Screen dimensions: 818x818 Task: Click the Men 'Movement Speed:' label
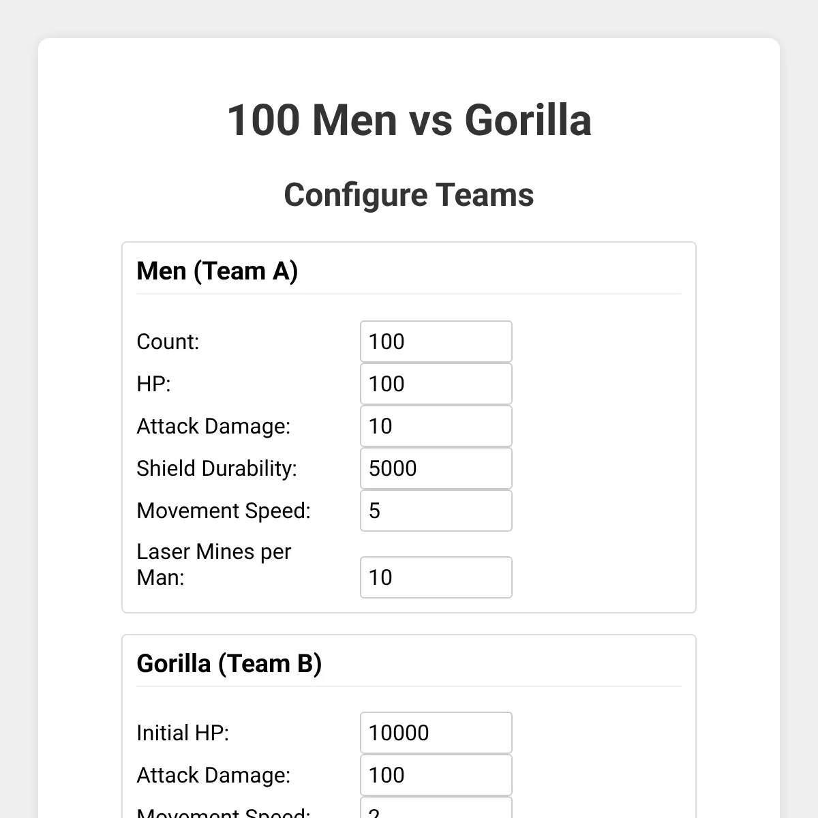(224, 511)
